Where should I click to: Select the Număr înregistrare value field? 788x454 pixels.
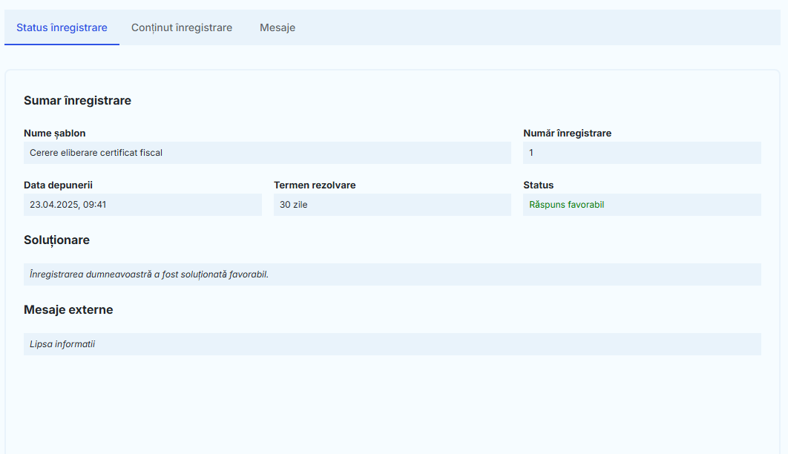pos(642,153)
